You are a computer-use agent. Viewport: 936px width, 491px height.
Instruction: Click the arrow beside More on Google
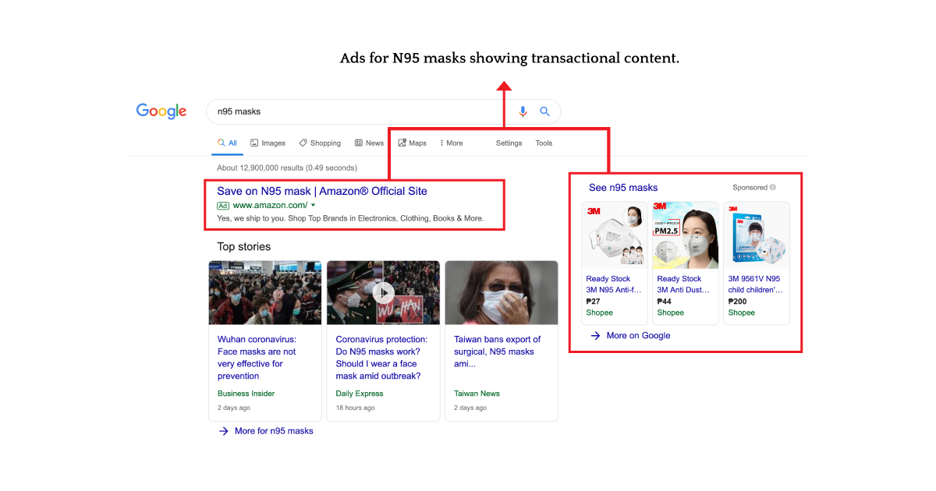click(595, 336)
